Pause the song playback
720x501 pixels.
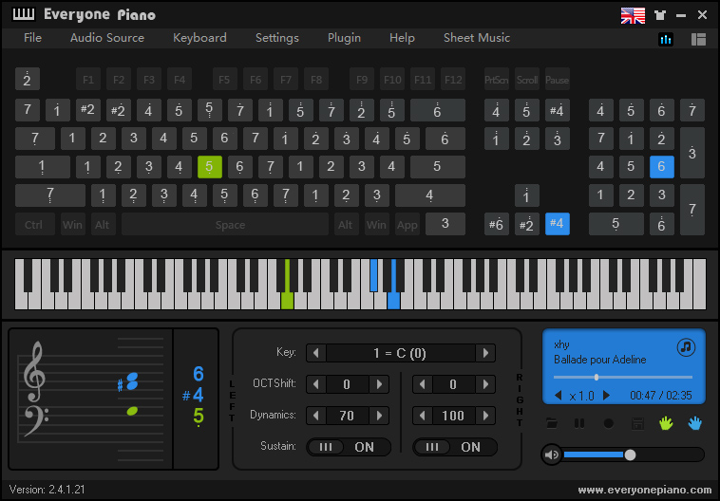[579, 422]
